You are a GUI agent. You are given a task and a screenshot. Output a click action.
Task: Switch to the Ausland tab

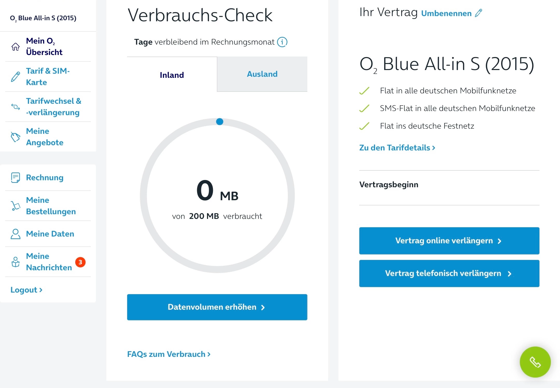[x=262, y=74]
